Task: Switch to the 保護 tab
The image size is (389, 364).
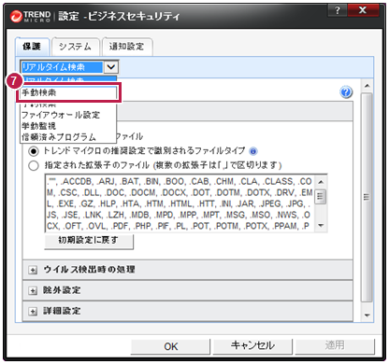Action: point(32,47)
